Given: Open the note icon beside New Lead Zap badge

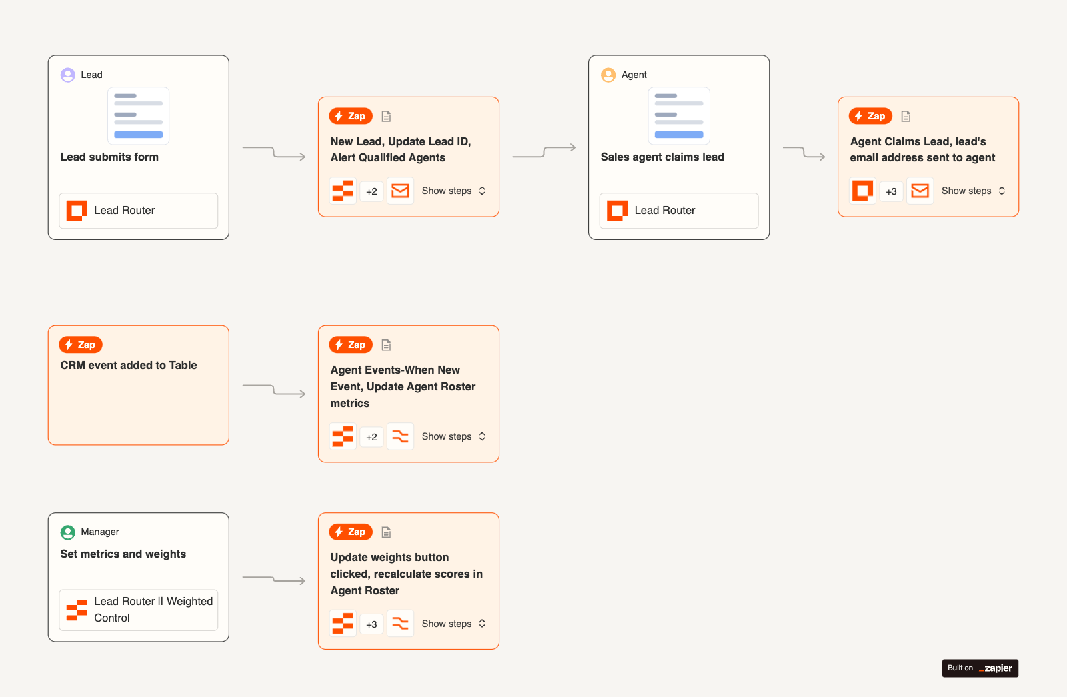Looking at the screenshot, I should tap(386, 115).
